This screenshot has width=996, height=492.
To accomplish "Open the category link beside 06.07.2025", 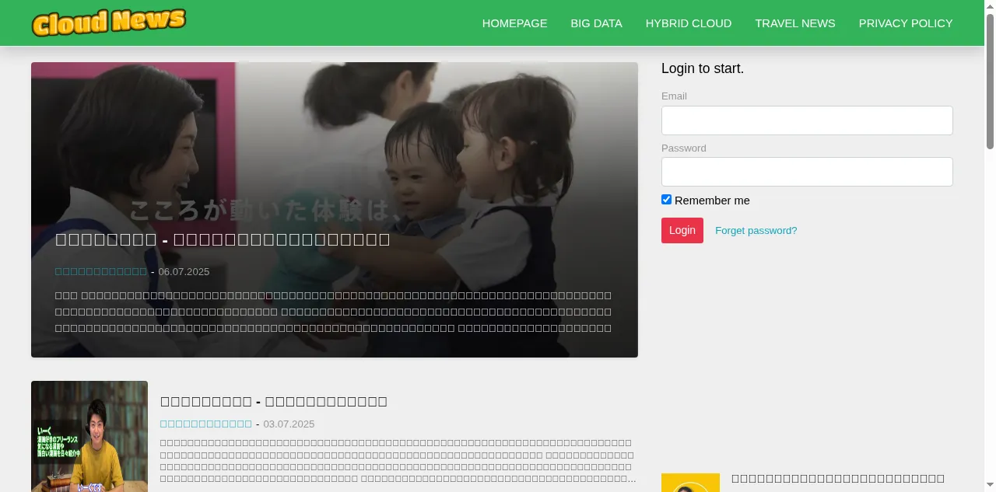I will tap(101, 271).
